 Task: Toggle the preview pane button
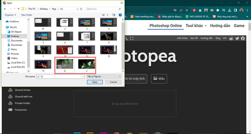114,15
